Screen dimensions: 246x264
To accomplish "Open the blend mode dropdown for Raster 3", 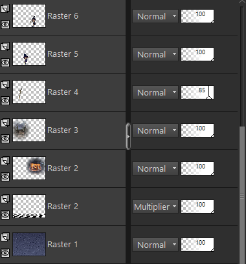I will [x=155, y=130].
